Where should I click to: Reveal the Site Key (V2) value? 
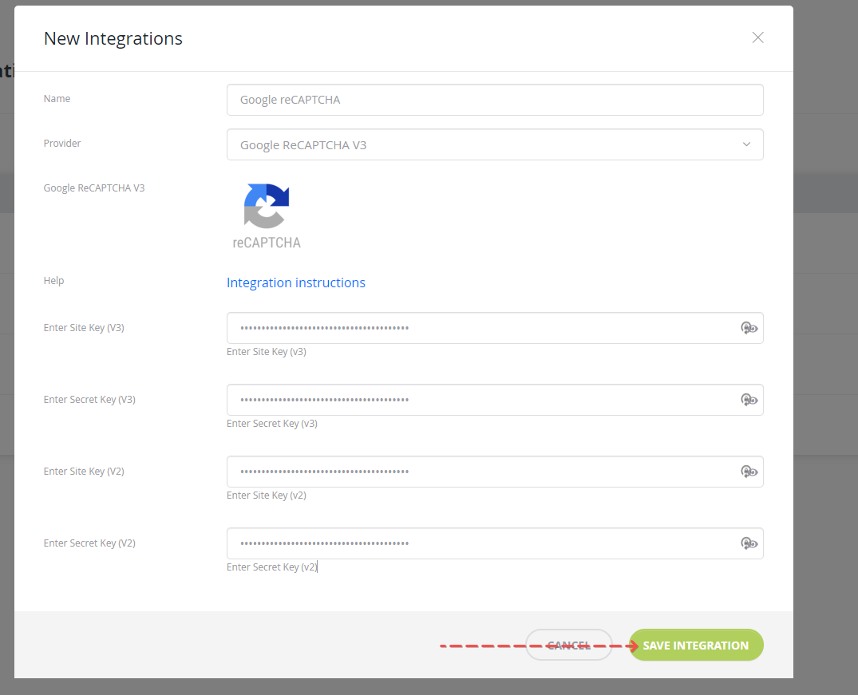point(749,471)
